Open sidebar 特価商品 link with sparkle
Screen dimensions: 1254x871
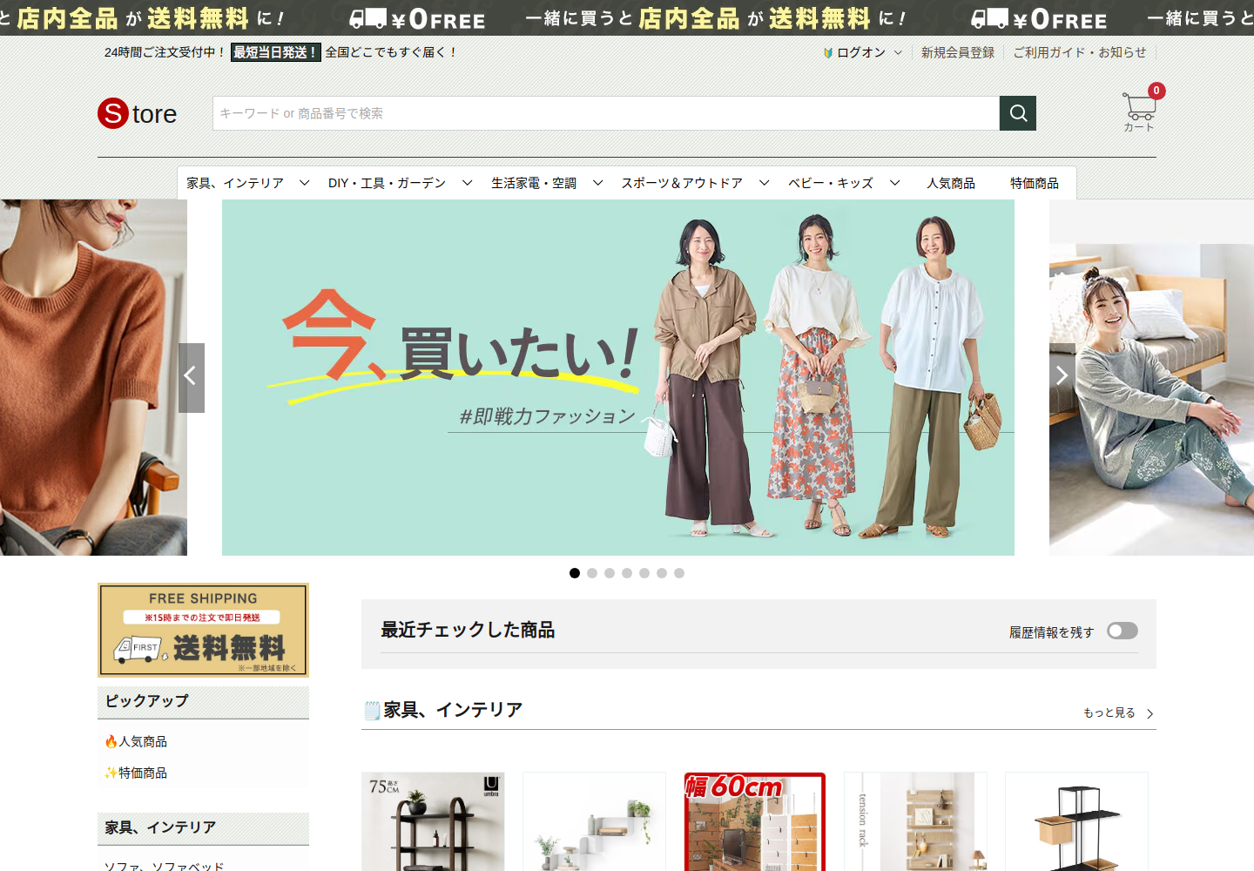click(x=136, y=773)
